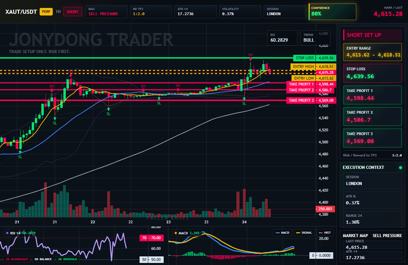Click the volume value tag 250.883

[x=325, y=209]
